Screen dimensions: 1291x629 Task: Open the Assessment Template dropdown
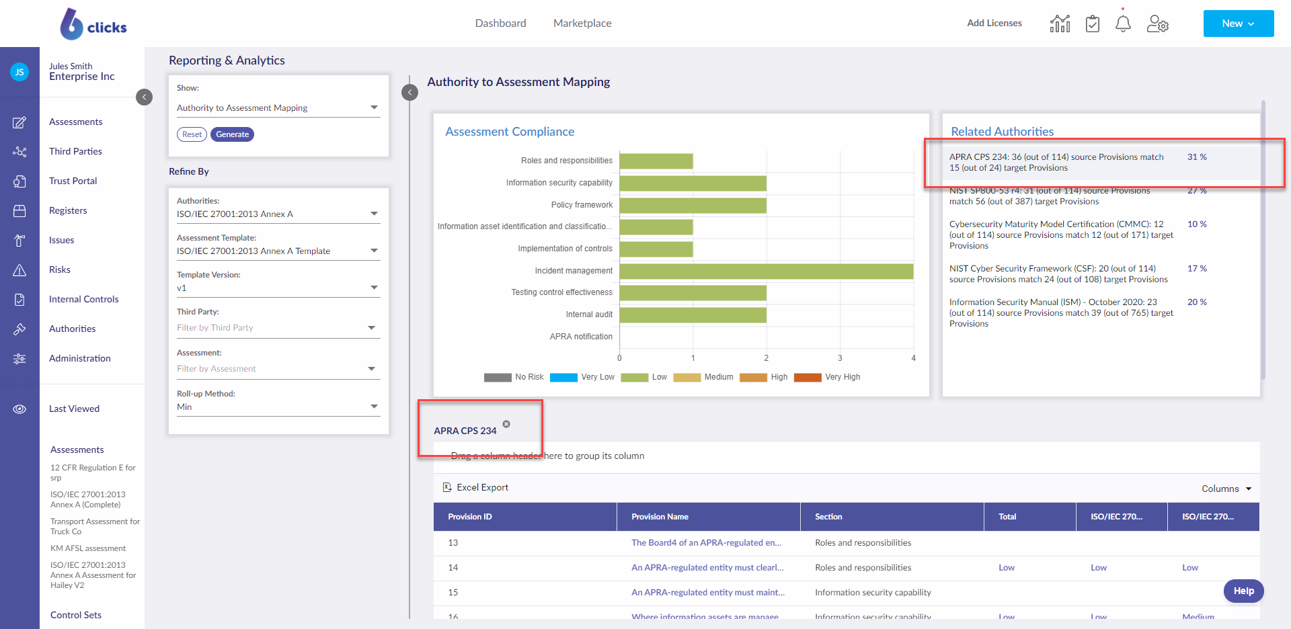(x=278, y=251)
